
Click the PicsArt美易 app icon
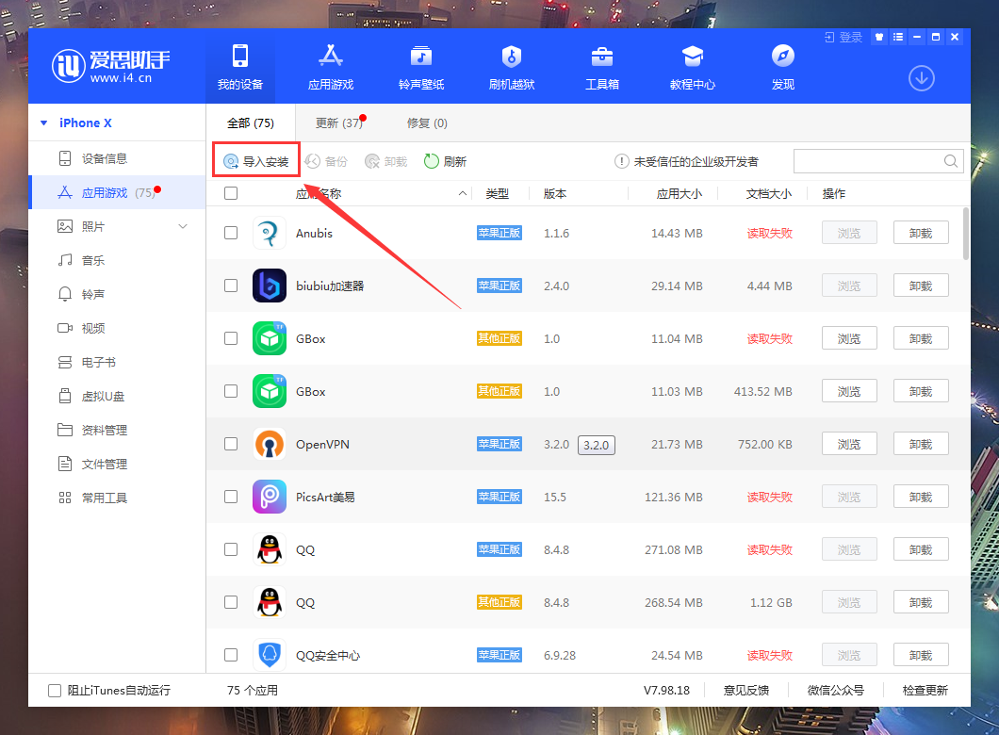click(270, 497)
